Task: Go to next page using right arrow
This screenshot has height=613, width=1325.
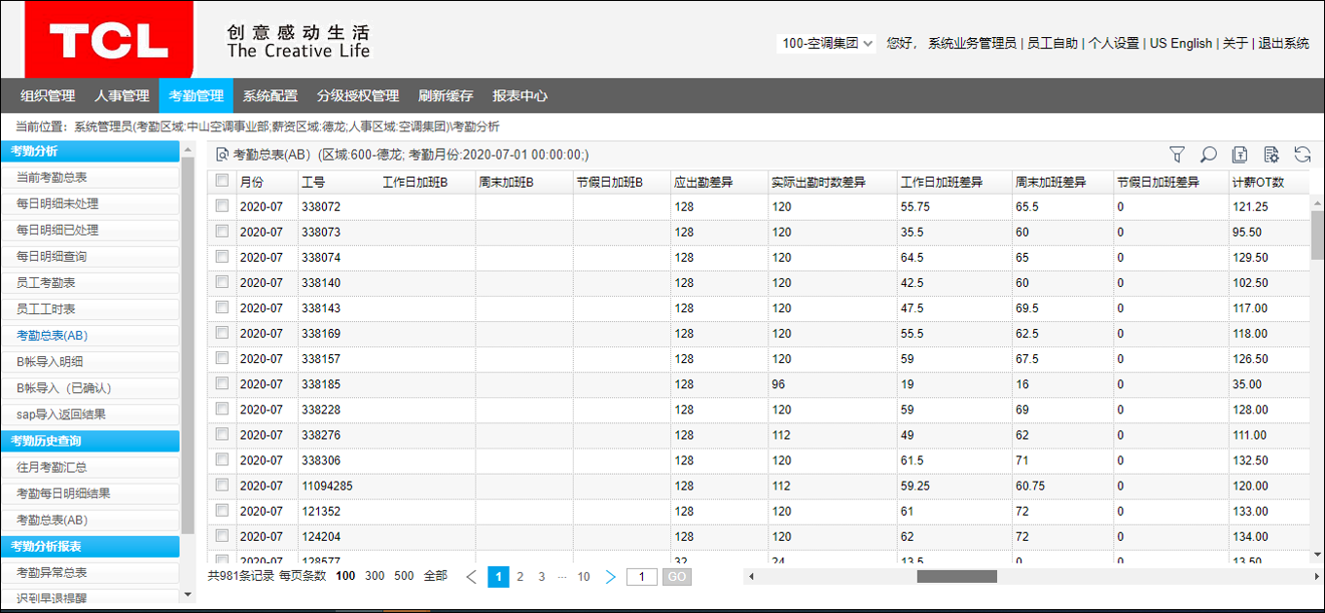Action: 611,577
